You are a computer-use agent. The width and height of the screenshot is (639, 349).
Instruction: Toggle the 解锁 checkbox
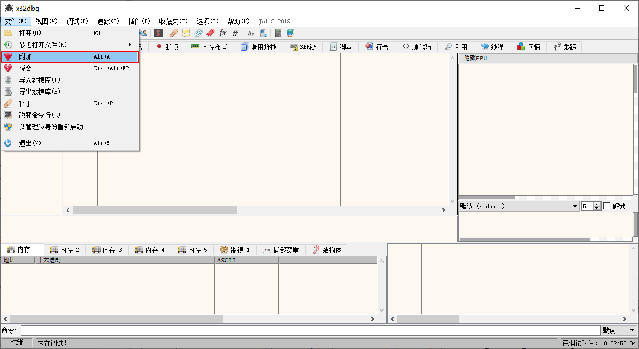606,206
